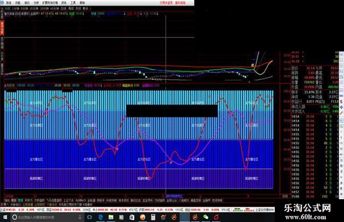Click the N period button in right toolbar
Image resolution: width=344 pixels, height=222 pixels.
coord(341,177)
